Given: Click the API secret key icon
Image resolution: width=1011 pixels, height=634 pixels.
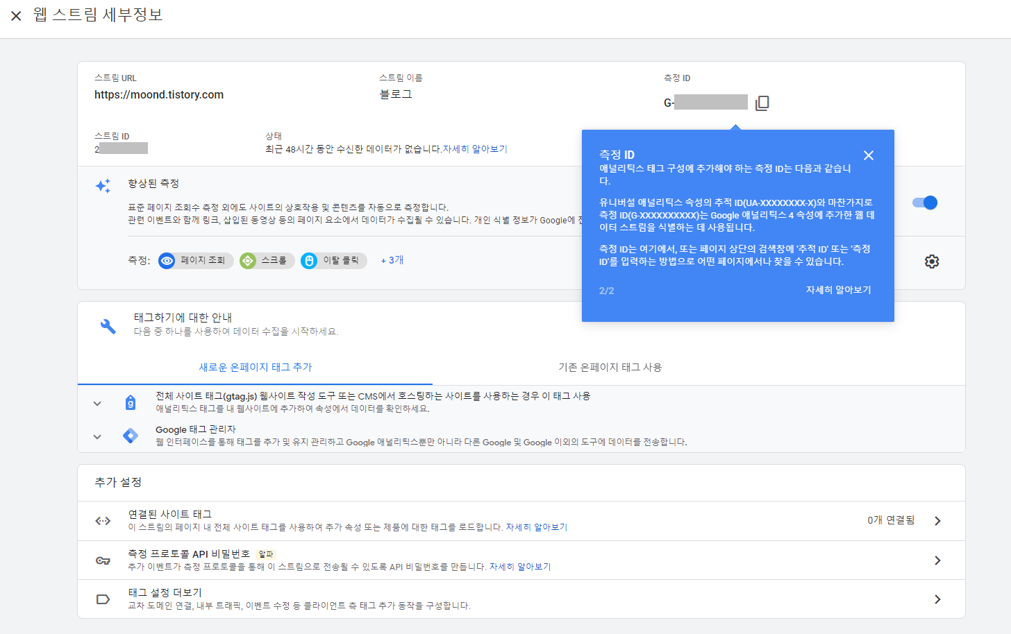Looking at the screenshot, I should coord(103,560).
